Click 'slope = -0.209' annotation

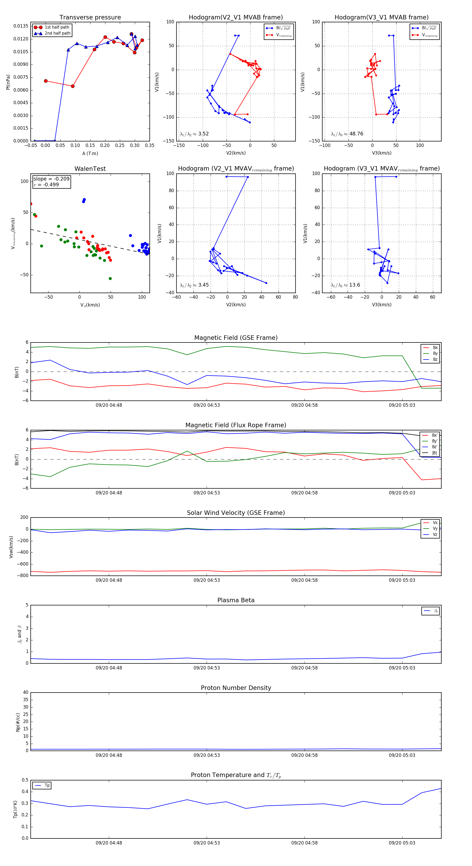click(51, 179)
